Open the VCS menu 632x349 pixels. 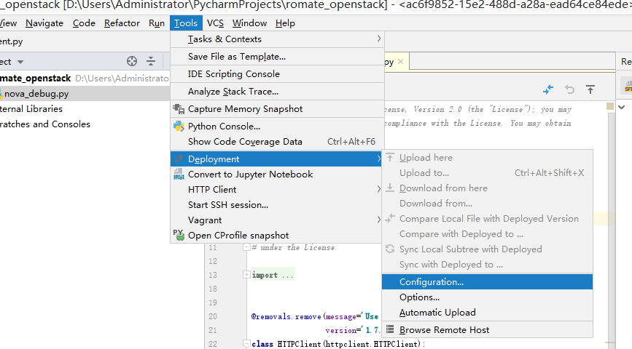tap(215, 23)
